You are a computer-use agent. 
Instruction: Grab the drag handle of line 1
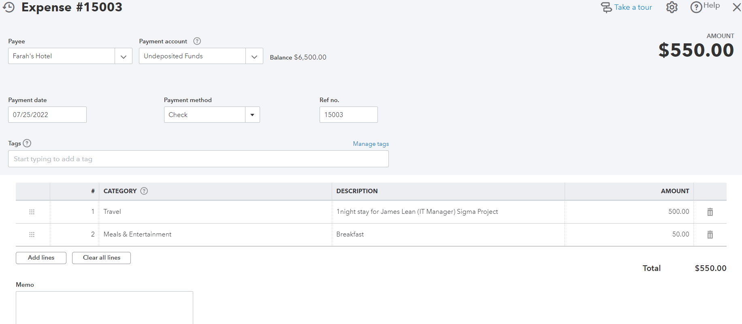tap(32, 212)
